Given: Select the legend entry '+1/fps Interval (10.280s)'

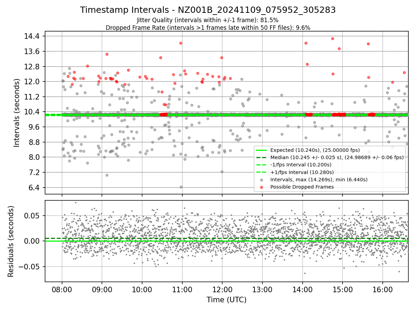Looking at the screenshot, I should click(x=302, y=172).
